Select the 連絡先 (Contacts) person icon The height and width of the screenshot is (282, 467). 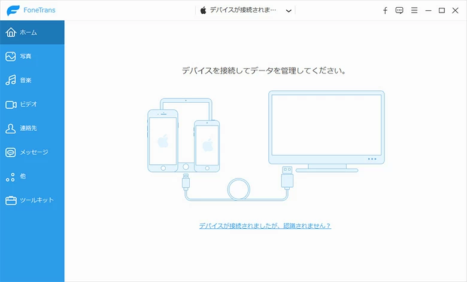[x=11, y=128]
